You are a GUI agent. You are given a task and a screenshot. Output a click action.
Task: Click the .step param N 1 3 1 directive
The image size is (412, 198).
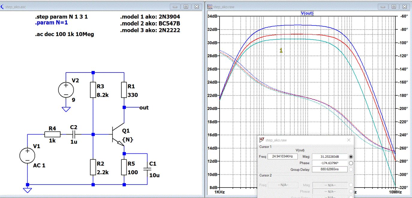coord(61,17)
